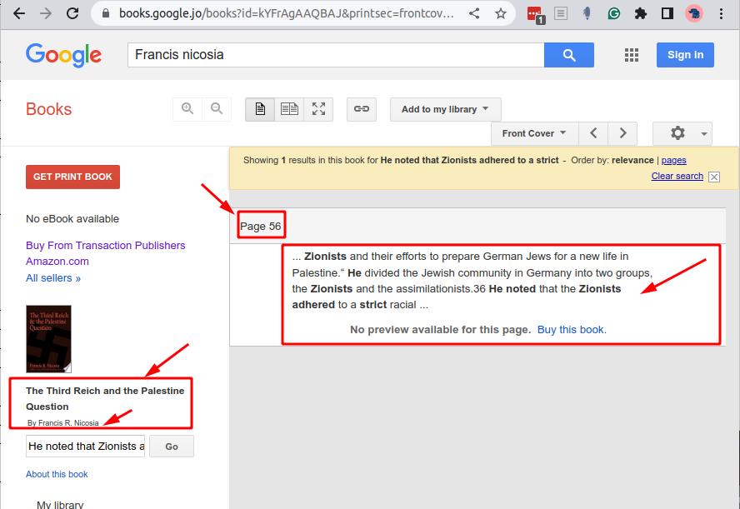Open the Google apps grid
The image size is (740, 509).
[631, 55]
